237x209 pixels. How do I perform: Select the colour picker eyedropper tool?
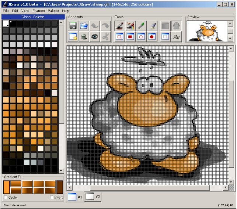141,26
